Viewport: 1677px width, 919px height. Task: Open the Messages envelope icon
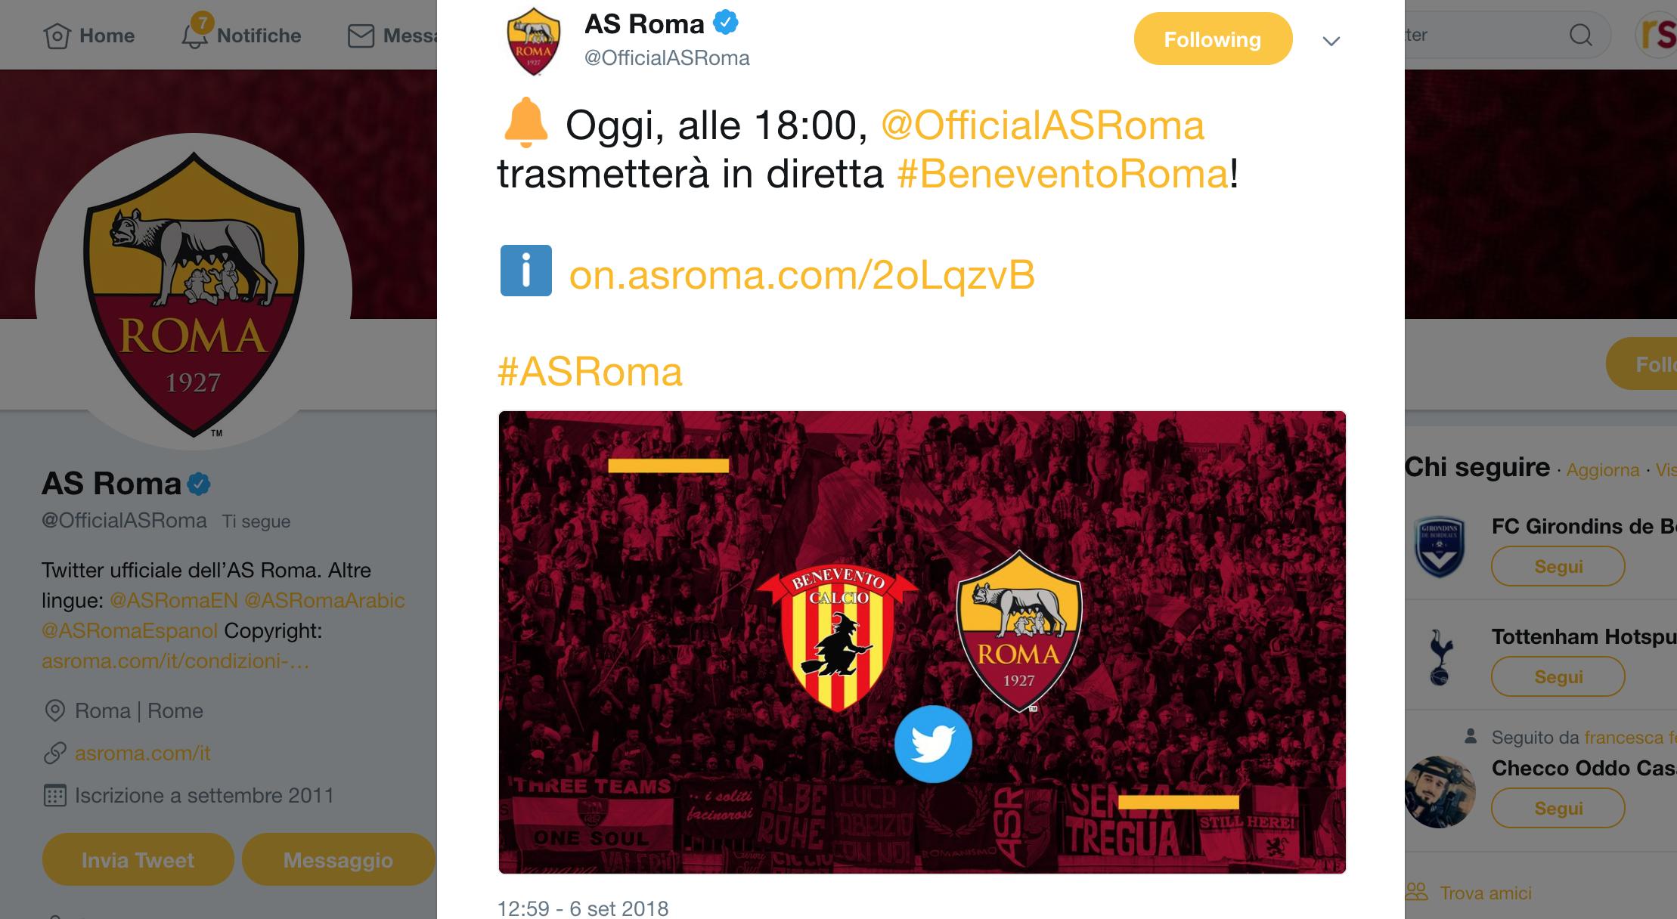361,36
